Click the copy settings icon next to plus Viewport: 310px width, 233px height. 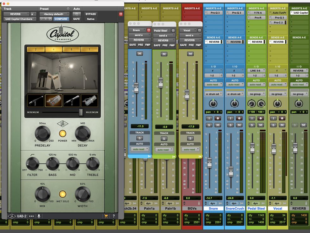click(x=50, y=19)
